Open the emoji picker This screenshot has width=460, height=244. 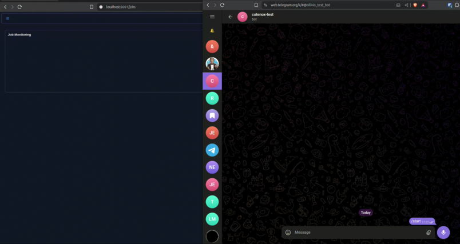[x=288, y=232]
